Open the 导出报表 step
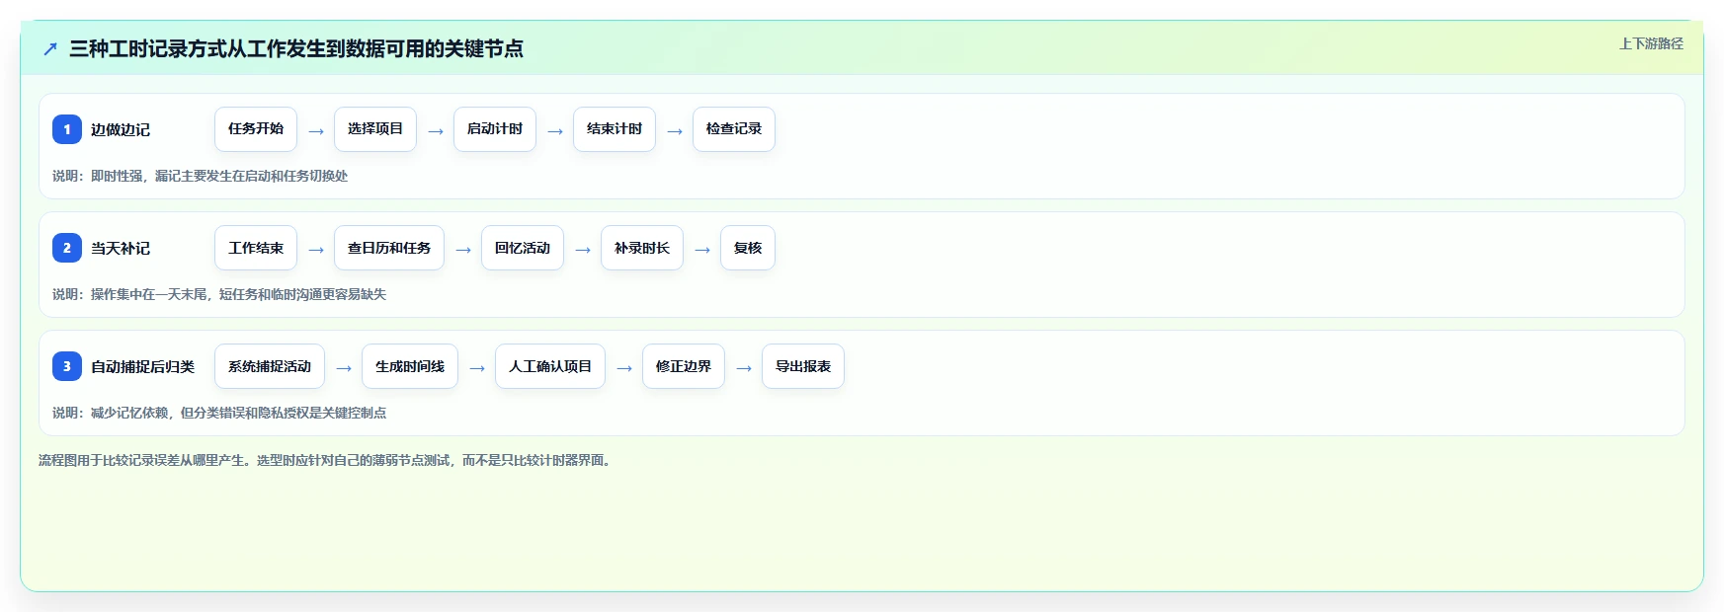 point(803,366)
